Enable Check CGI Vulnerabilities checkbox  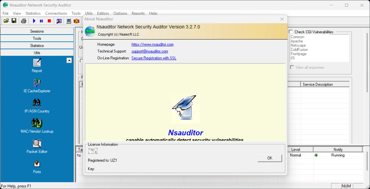click(x=291, y=32)
